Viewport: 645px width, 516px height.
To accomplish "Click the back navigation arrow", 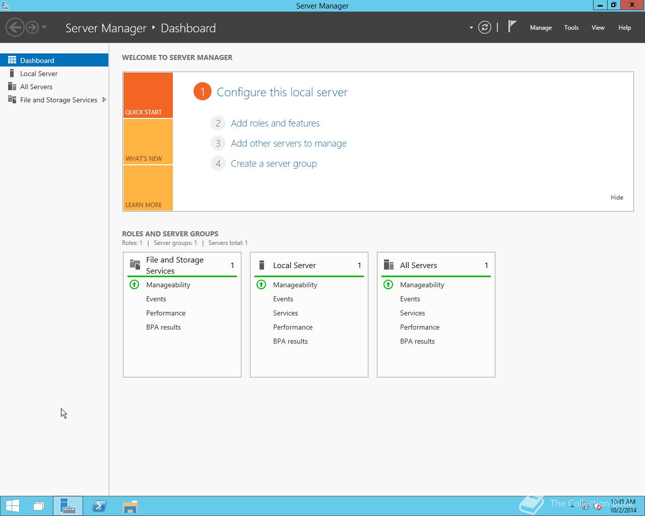I will (15, 27).
